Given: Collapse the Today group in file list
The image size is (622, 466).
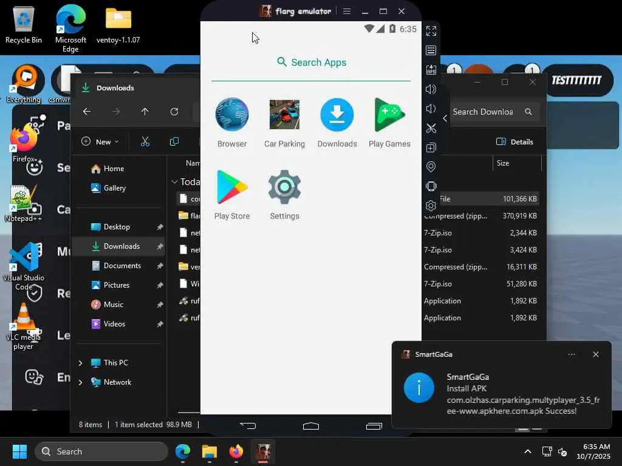Looking at the screenshot, I should pos(174,182).
